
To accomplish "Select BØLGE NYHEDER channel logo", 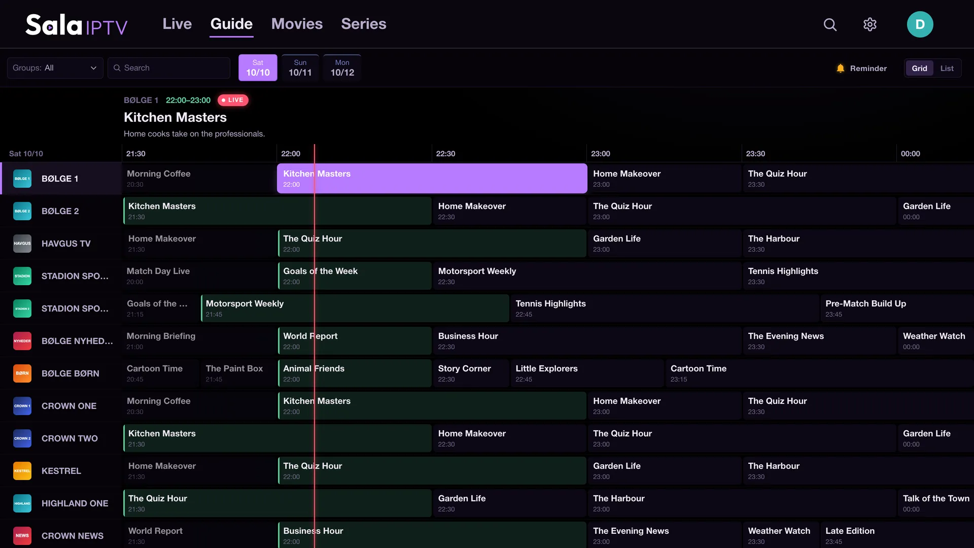I will point(22,341).
